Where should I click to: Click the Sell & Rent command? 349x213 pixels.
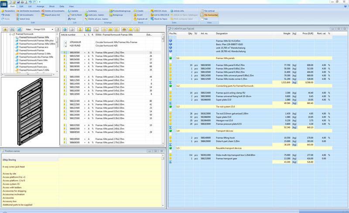(75, 15)
